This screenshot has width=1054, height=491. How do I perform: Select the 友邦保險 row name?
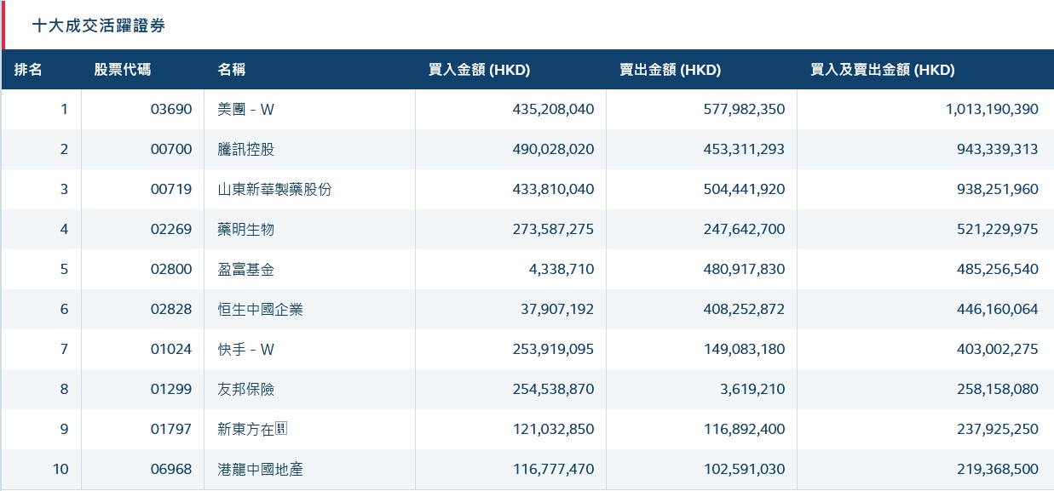click(x=246, y=389)
